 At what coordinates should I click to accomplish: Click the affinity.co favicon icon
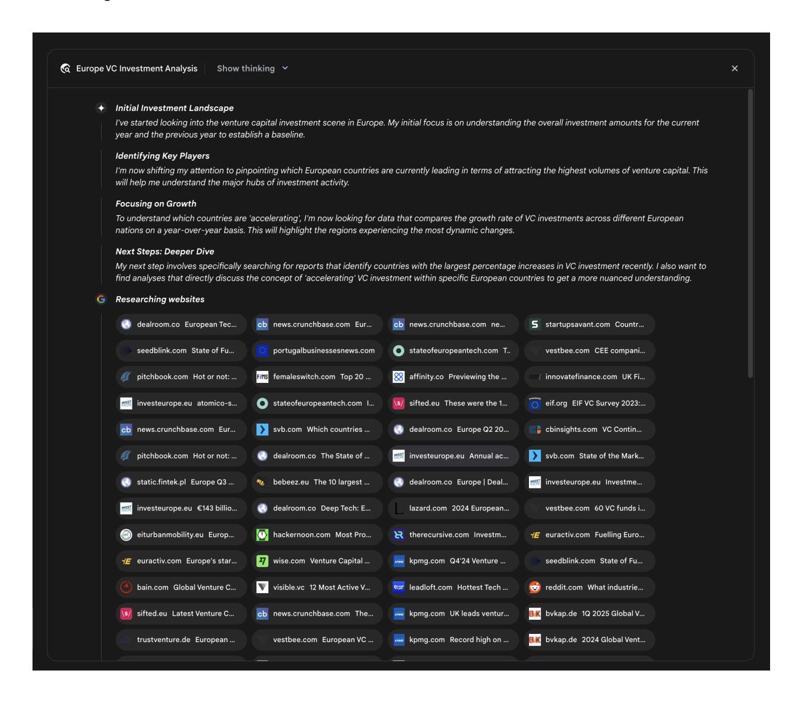click(399, 377)
